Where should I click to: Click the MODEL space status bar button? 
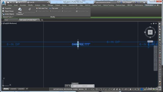(x=81, y=89)
